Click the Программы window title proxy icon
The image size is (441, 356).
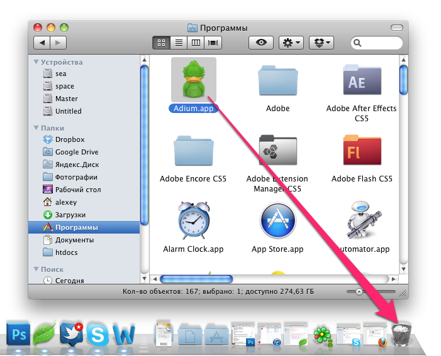192,28
